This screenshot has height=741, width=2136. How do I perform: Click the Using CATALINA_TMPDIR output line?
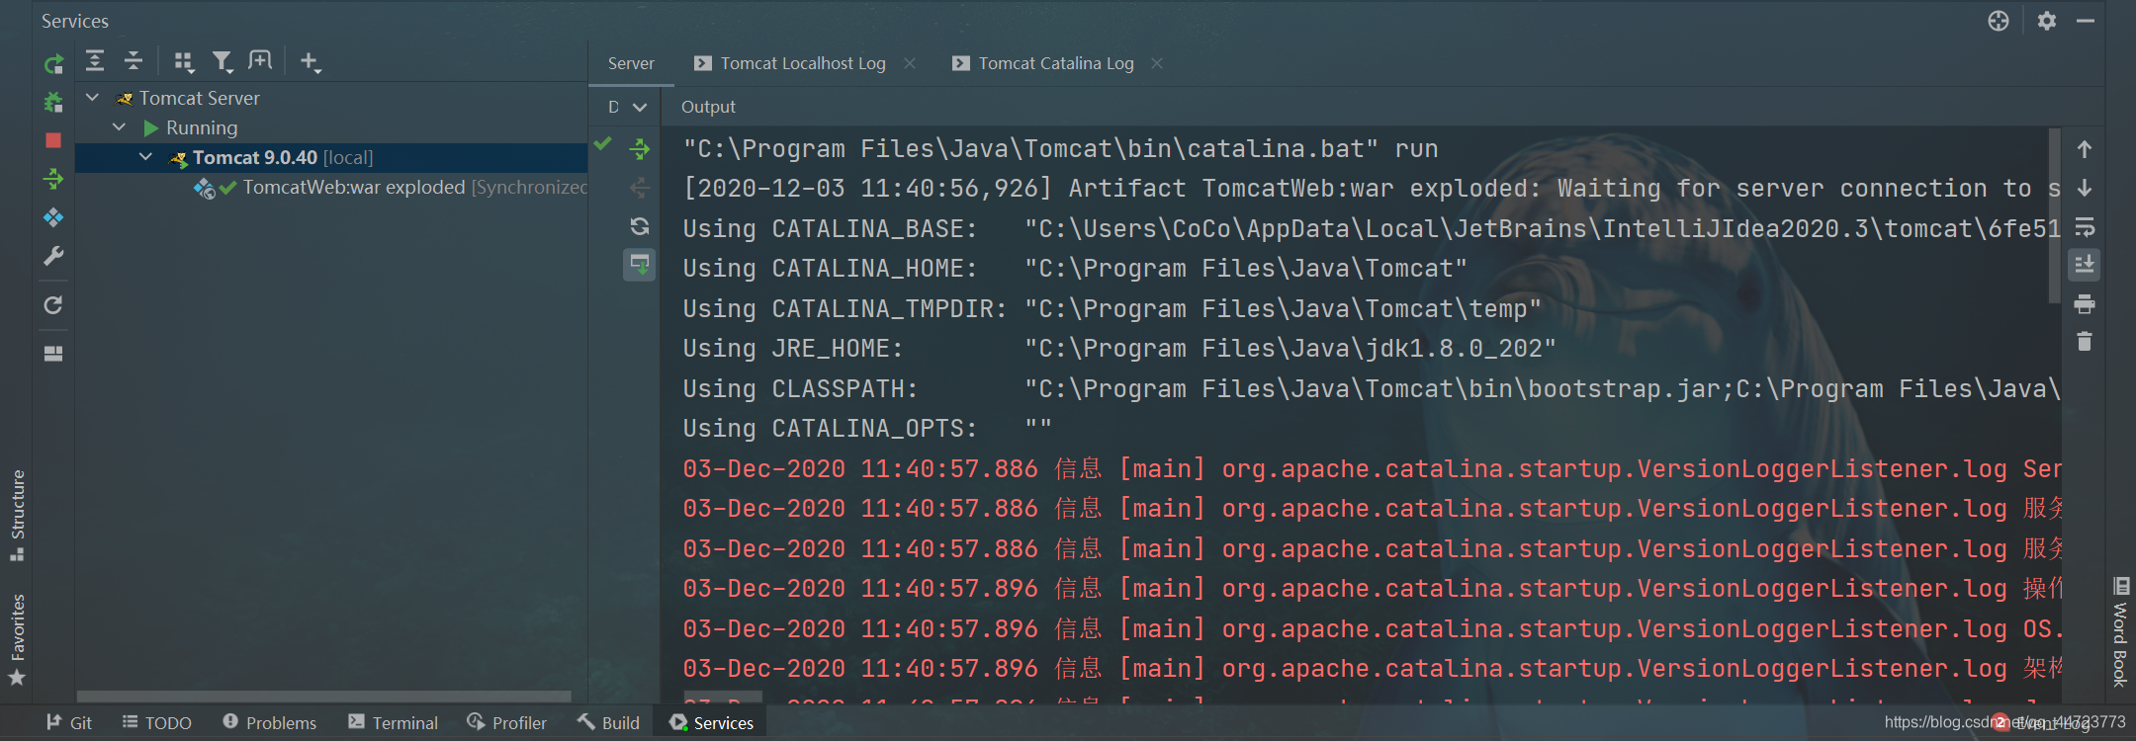point(1112,308)
